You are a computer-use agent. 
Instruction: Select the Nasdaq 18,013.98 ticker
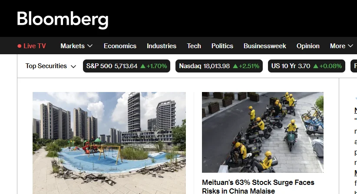click(219, 66)
